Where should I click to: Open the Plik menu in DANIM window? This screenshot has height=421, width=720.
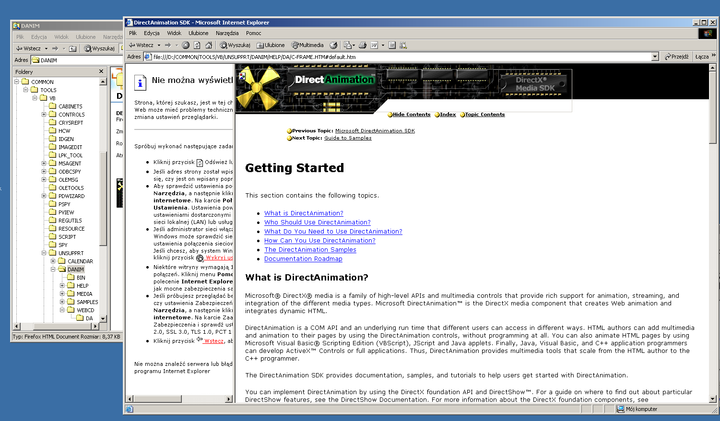[x=20, y=37]
